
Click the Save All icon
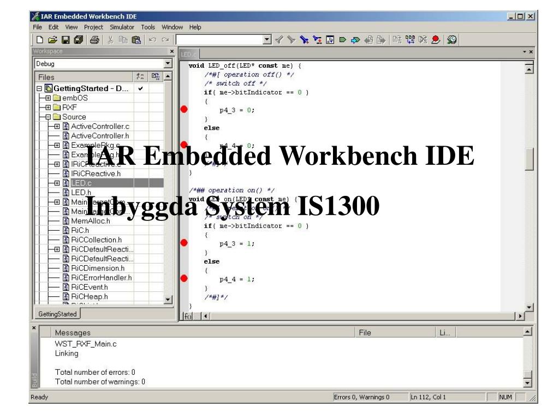[x=79, y=40]
